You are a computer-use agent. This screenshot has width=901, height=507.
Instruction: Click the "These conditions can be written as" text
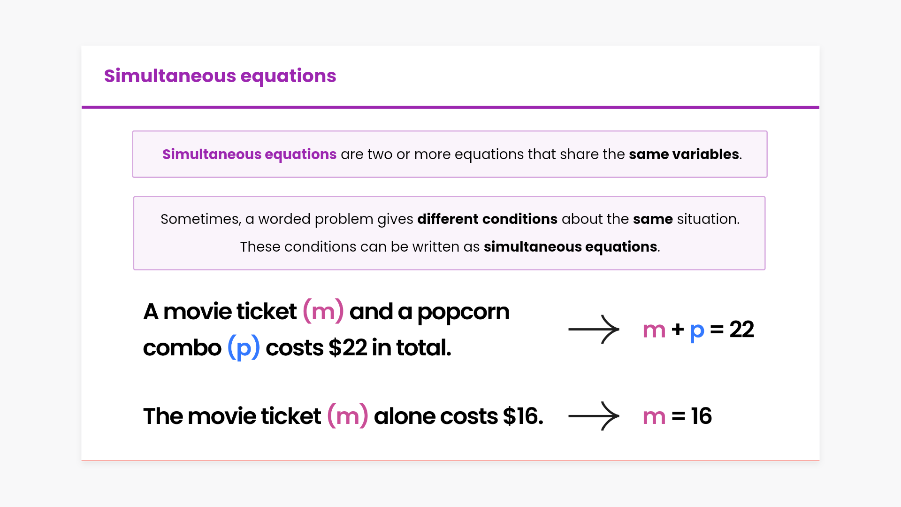(359, 247)
